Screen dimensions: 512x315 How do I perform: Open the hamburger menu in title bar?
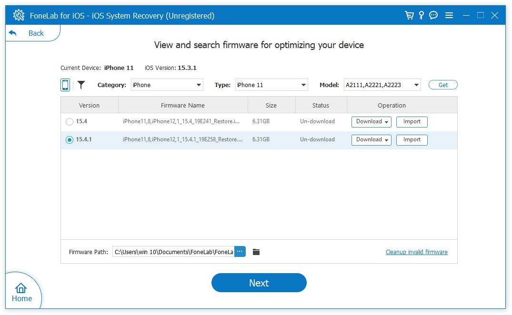[449, 15]
